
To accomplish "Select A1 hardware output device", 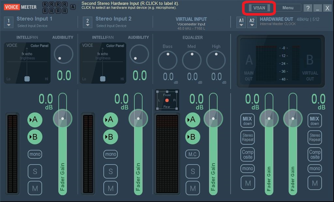I will coord(241,22).
